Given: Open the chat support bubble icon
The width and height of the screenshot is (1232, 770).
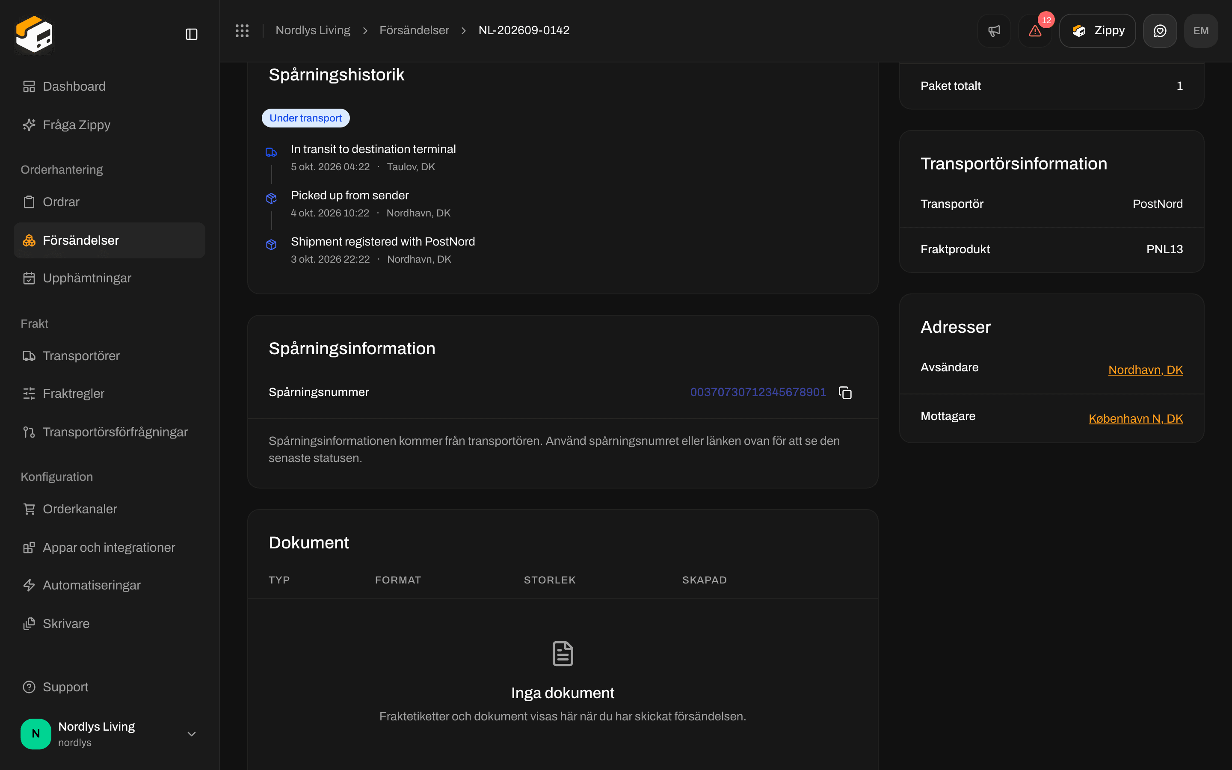Looking at the screenshot, I should pyautogui.click(x=1160, y=30).
